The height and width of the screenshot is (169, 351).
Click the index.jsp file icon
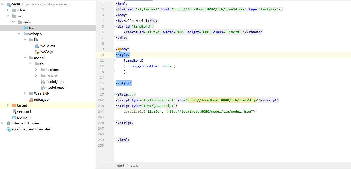(x=31, y=100)
